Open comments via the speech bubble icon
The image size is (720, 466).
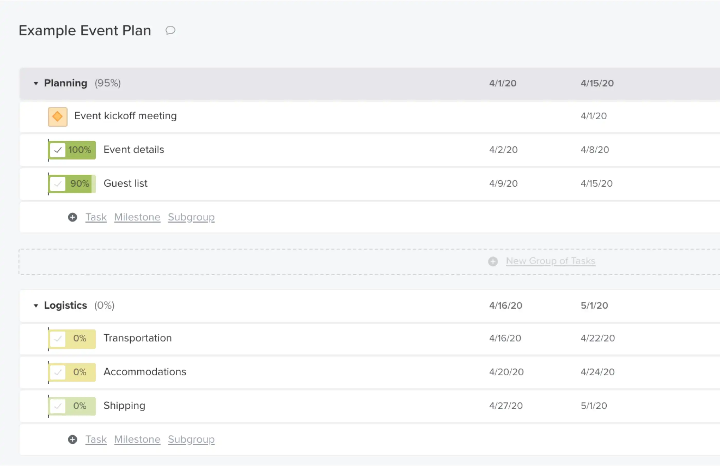click(170, 30)
